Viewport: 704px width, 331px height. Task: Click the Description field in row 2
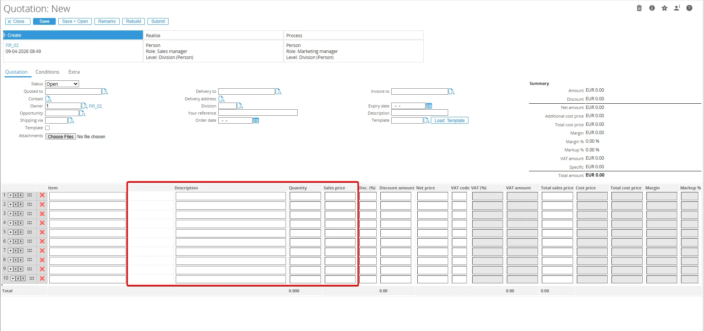point(231,205)
